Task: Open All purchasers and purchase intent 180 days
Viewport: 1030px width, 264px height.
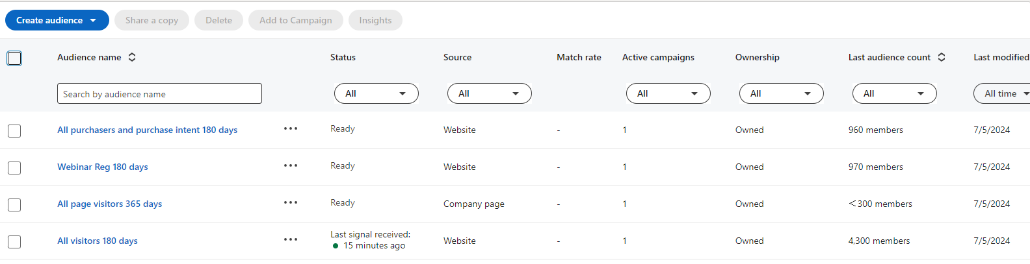Action: point(148,130)
